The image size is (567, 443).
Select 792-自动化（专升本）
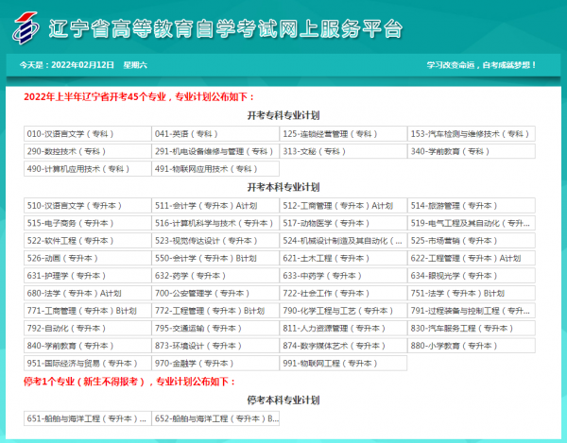tap(88, 328)
